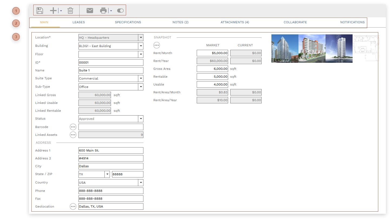Image resolution: width=391 pixels, height=220 pixels.
Task: Switch to the Leases tab
Action: pyautogui.click(x=78, y=22)
